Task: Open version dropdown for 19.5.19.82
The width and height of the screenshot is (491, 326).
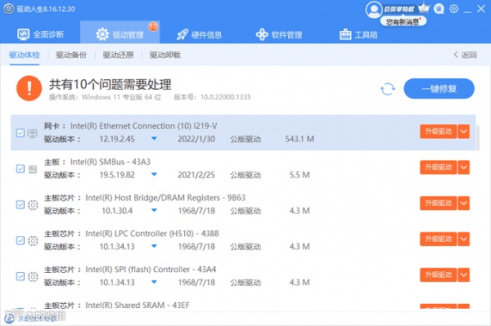Action: click(154, 174)
